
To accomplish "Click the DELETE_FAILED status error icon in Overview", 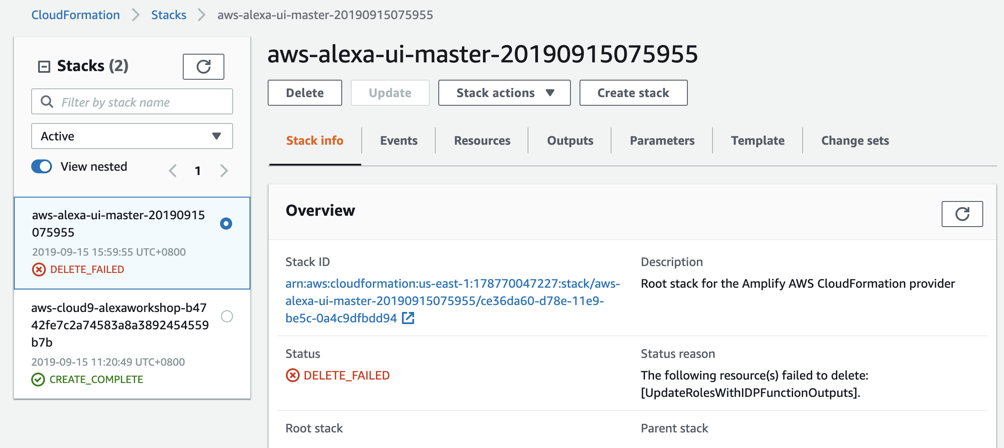I will [292, 375].
